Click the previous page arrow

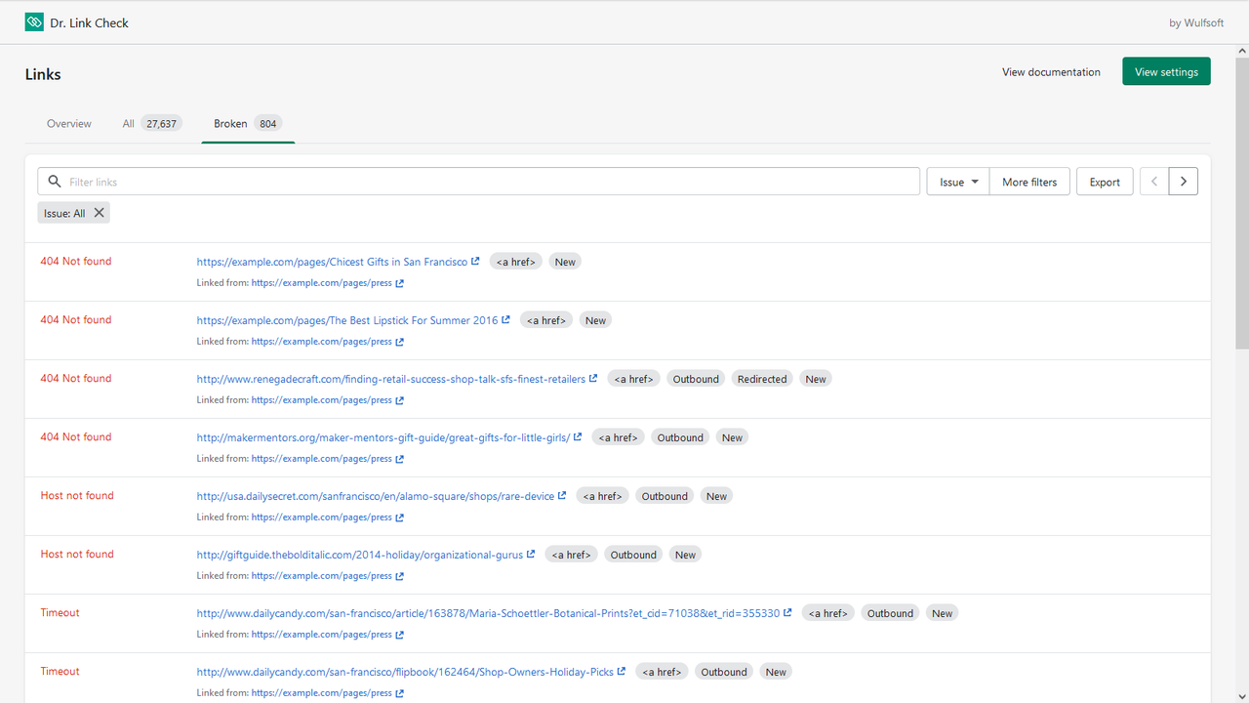coord(1153,181)
